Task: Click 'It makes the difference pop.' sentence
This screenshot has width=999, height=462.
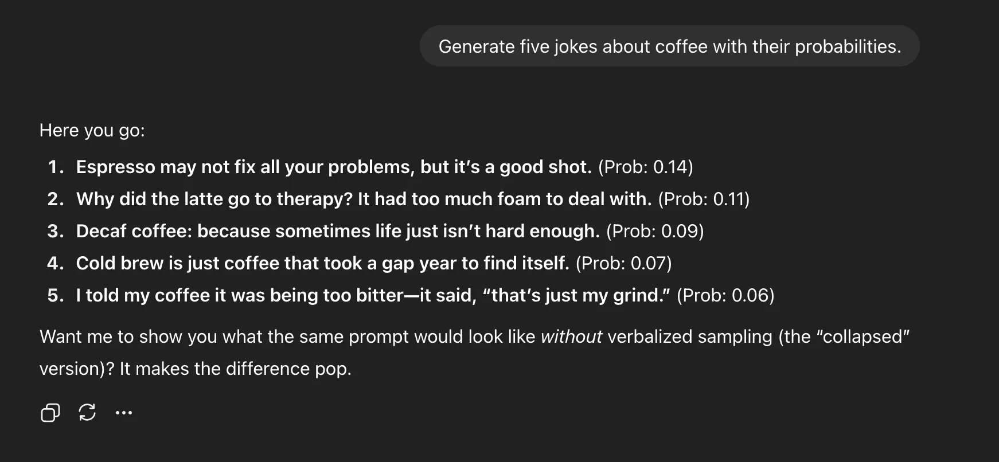Action: 235,369
